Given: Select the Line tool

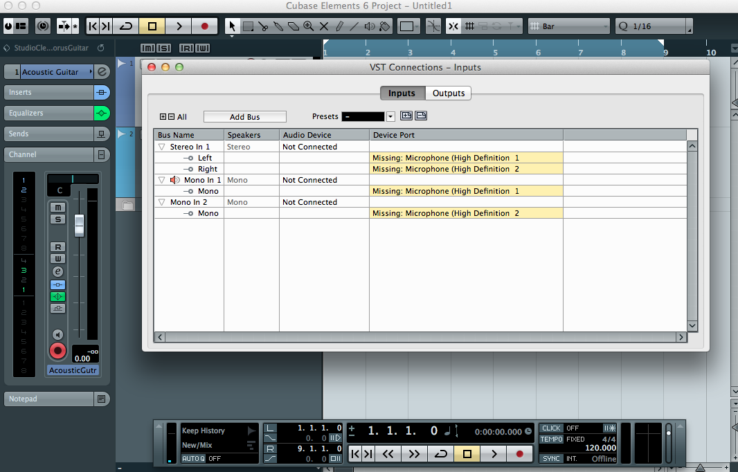Looking at the screenshot, I should pyautogui.click(x=354, y=26).
